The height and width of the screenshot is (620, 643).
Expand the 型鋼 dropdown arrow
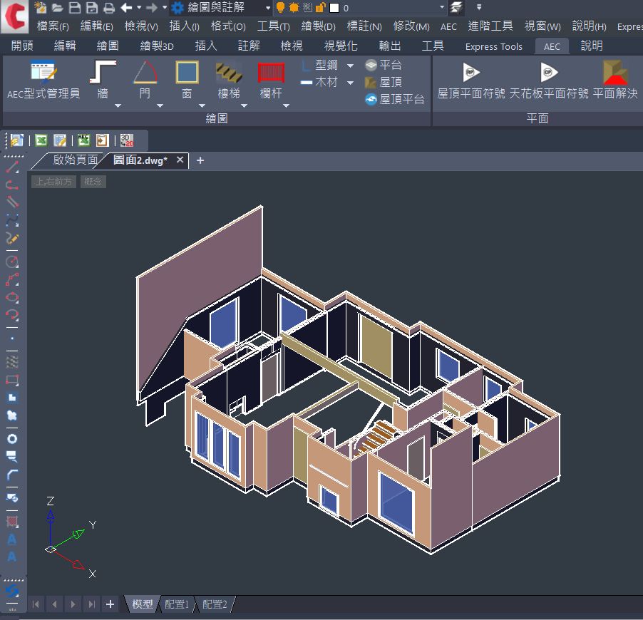349,65
